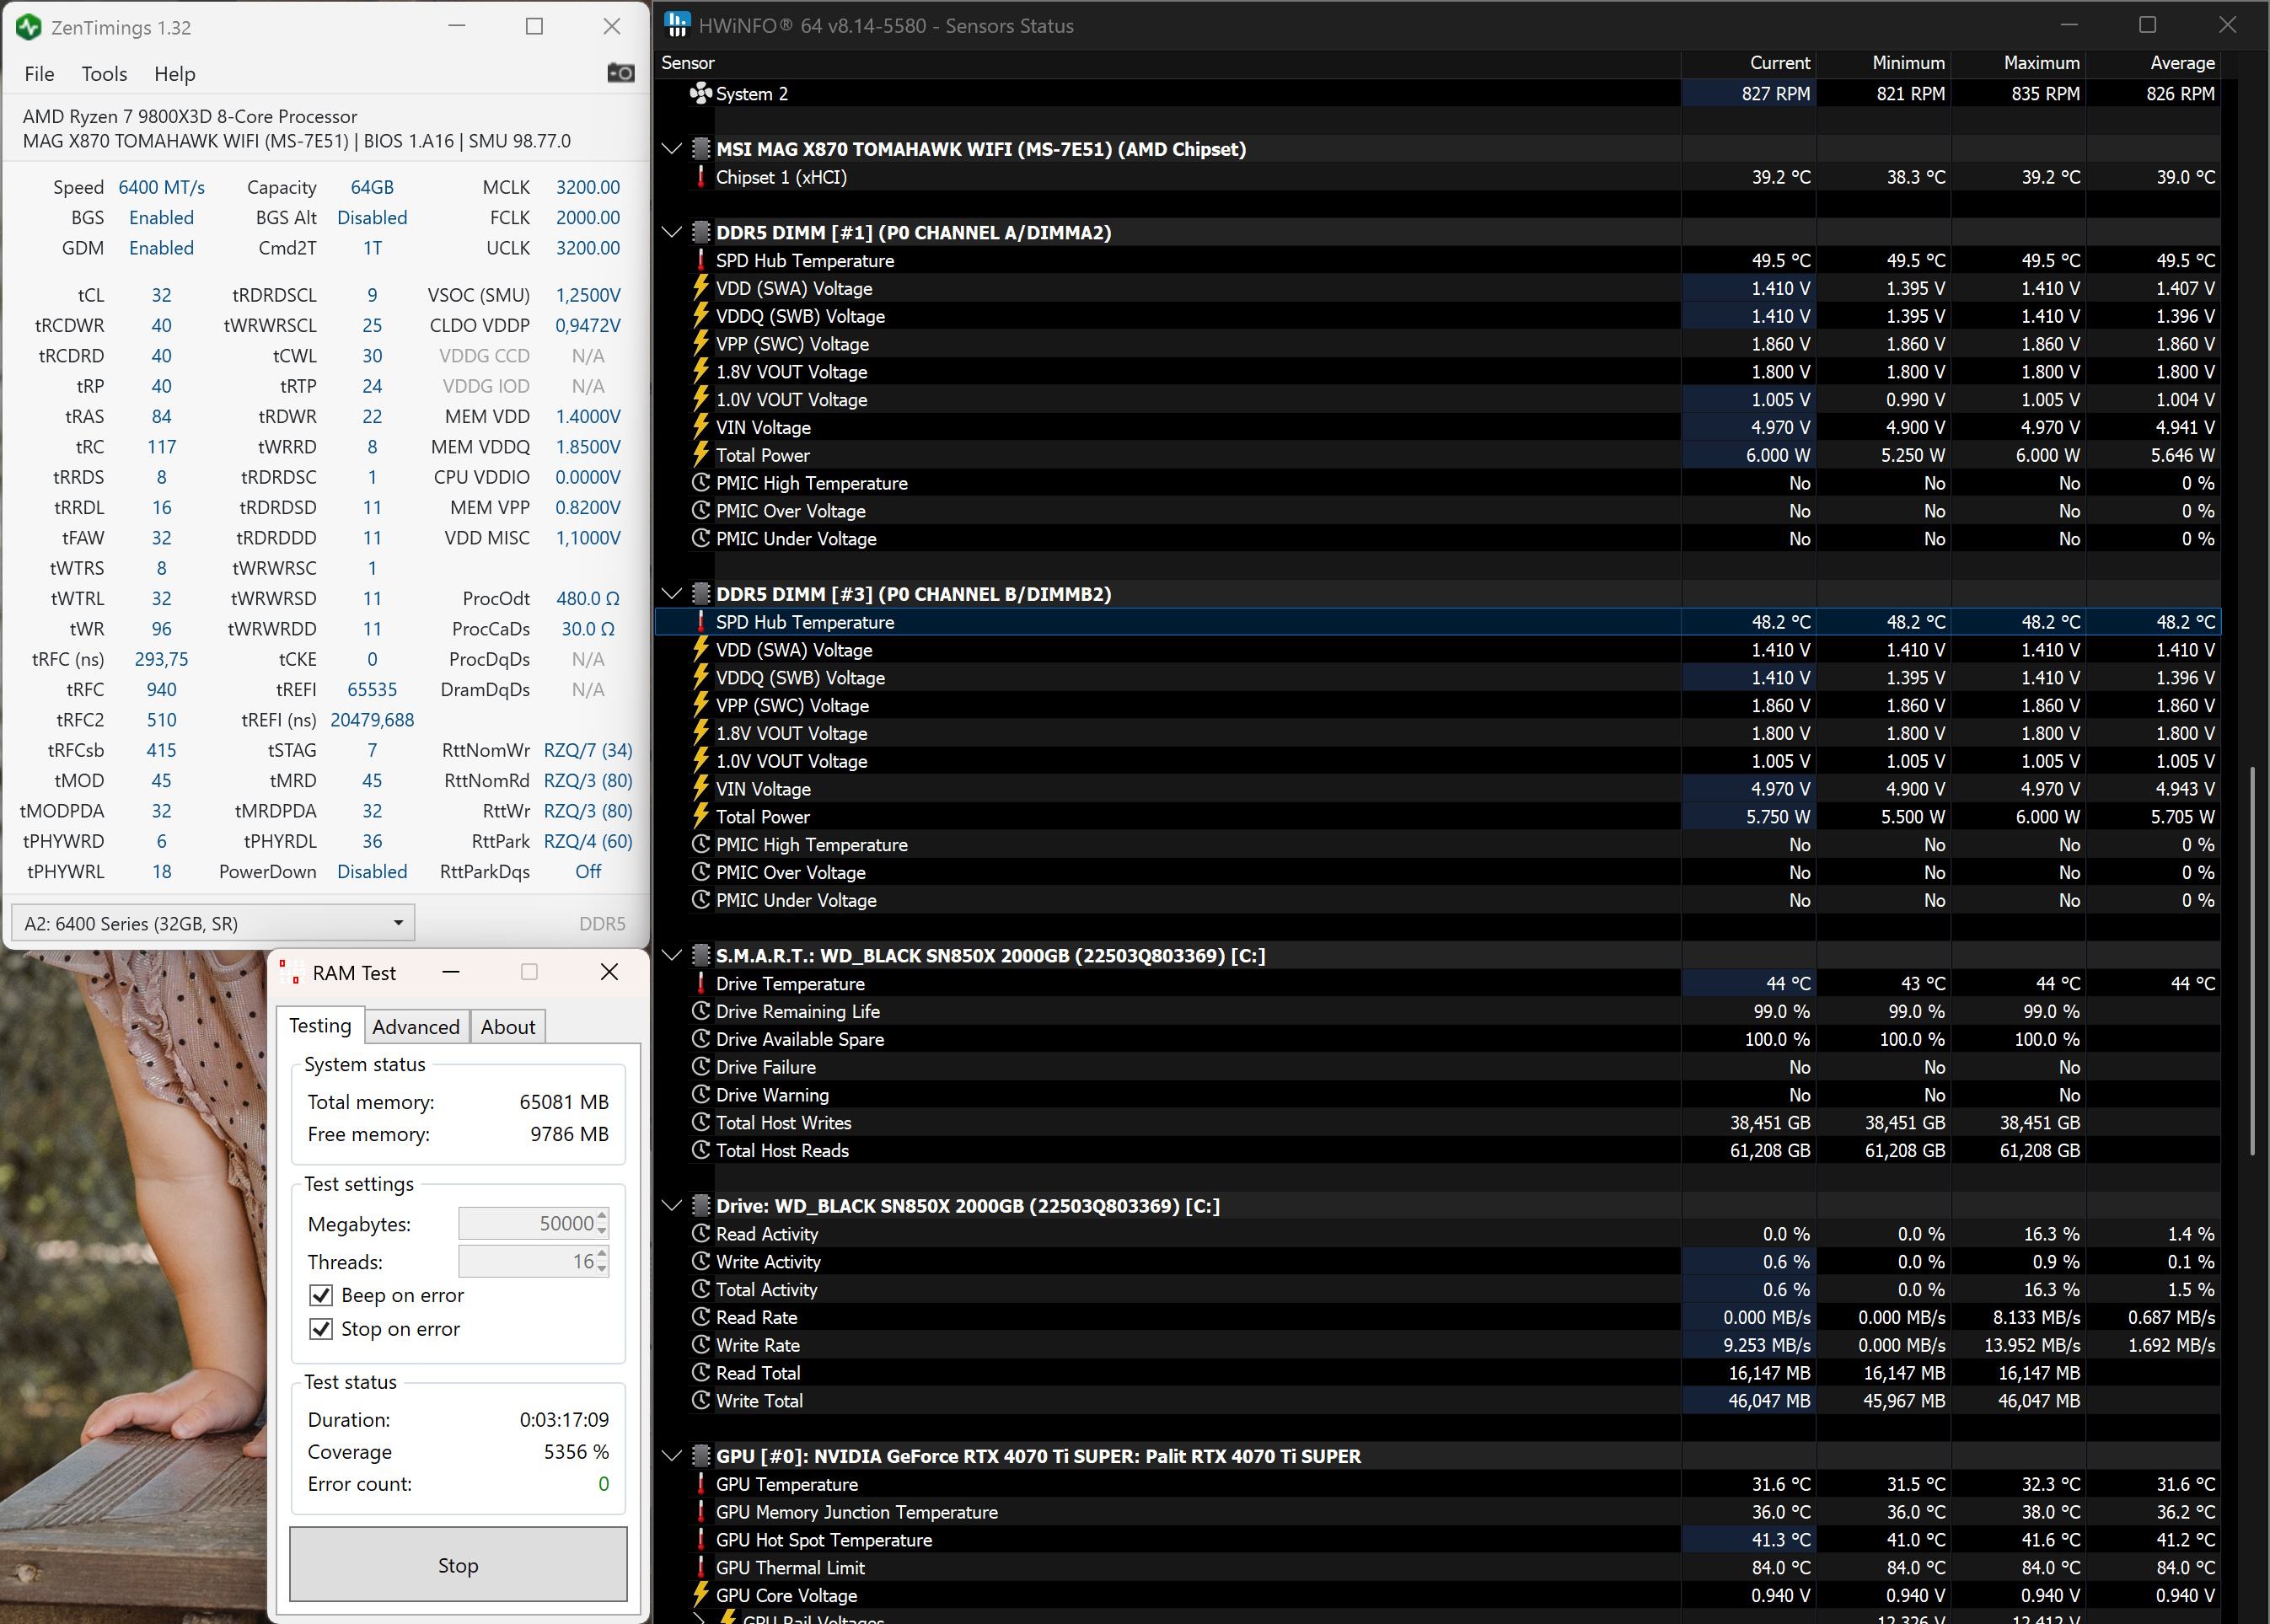Click the Stop button in RAM Test
This screenshot has width=2270, height=1624.
pos(458,1565)
